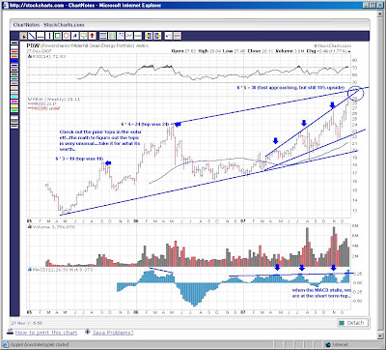Pick the dark green color swatch

pyautogui.click(x=14, y=74)
